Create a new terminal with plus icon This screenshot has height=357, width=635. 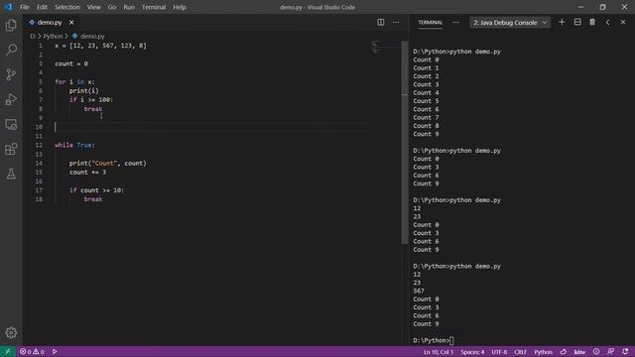562,22
